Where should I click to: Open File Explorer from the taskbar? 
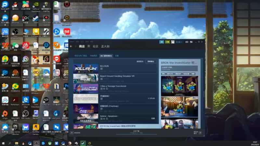17,143
